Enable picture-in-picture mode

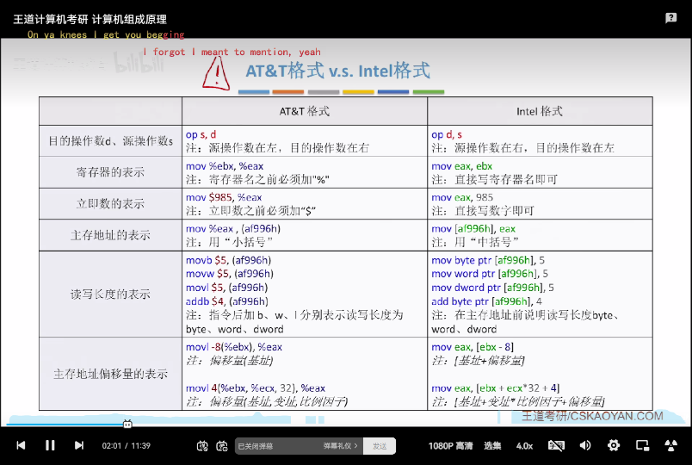[x=642, y=445]
